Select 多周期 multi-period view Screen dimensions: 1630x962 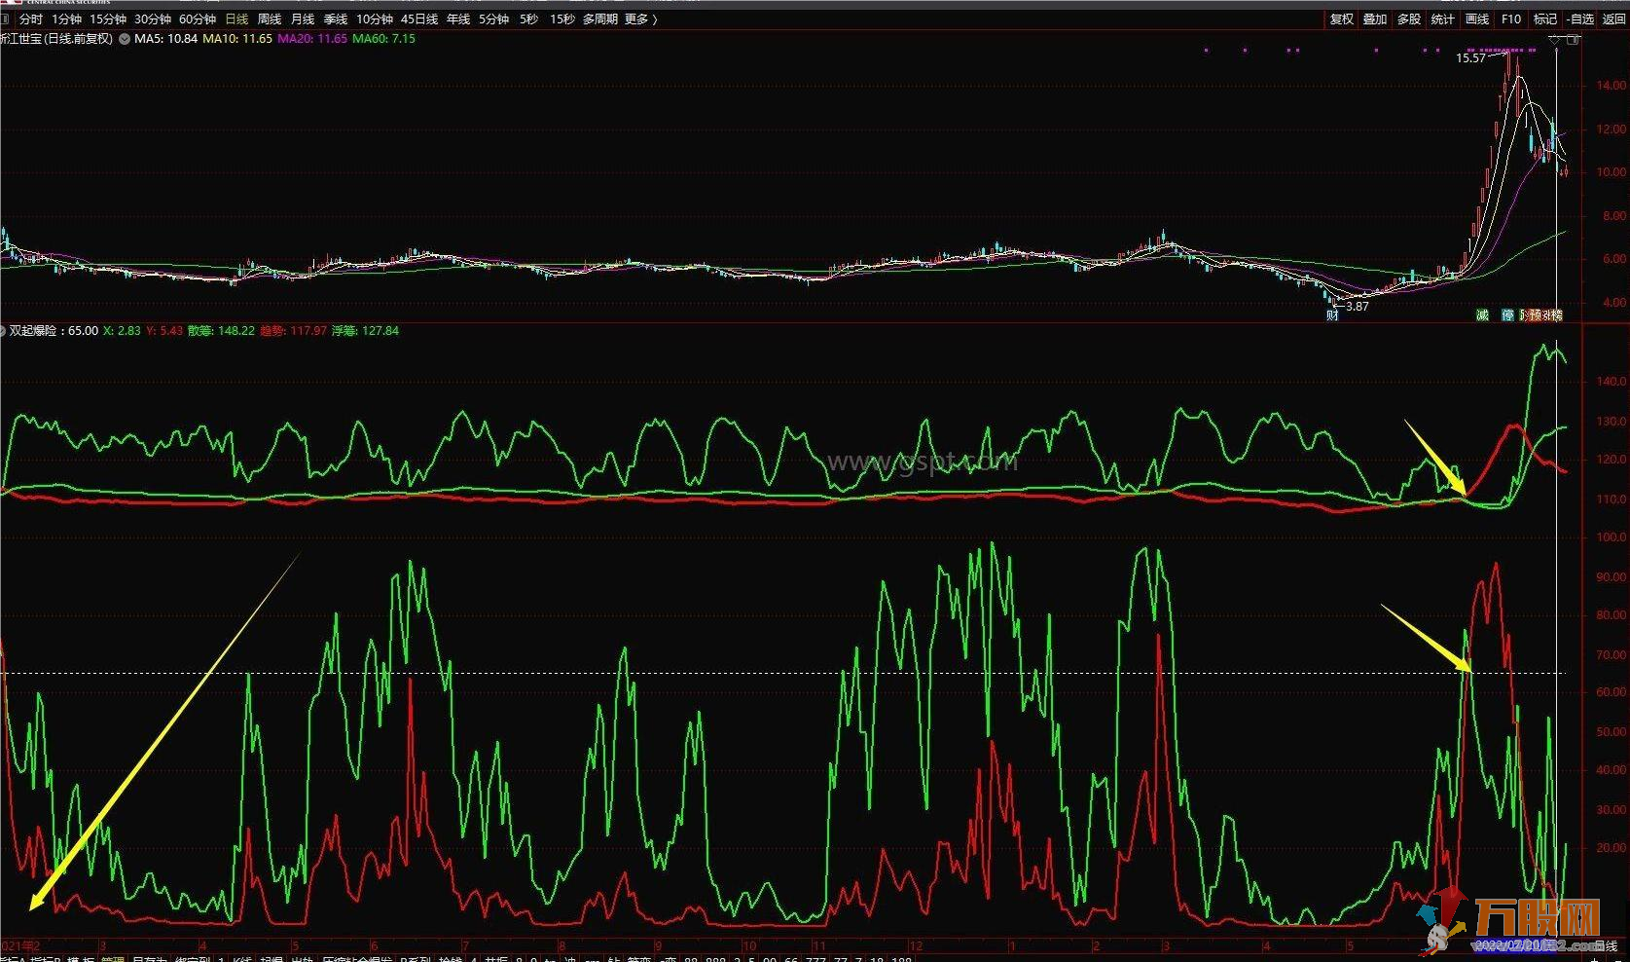click(x=600, y=19)
